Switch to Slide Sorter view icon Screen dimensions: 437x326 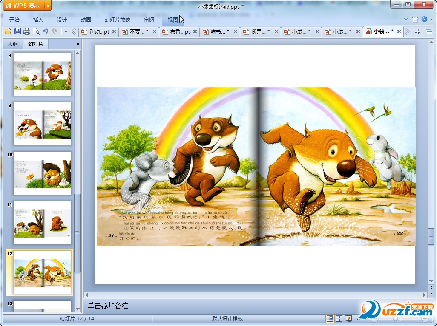[339, 319]
